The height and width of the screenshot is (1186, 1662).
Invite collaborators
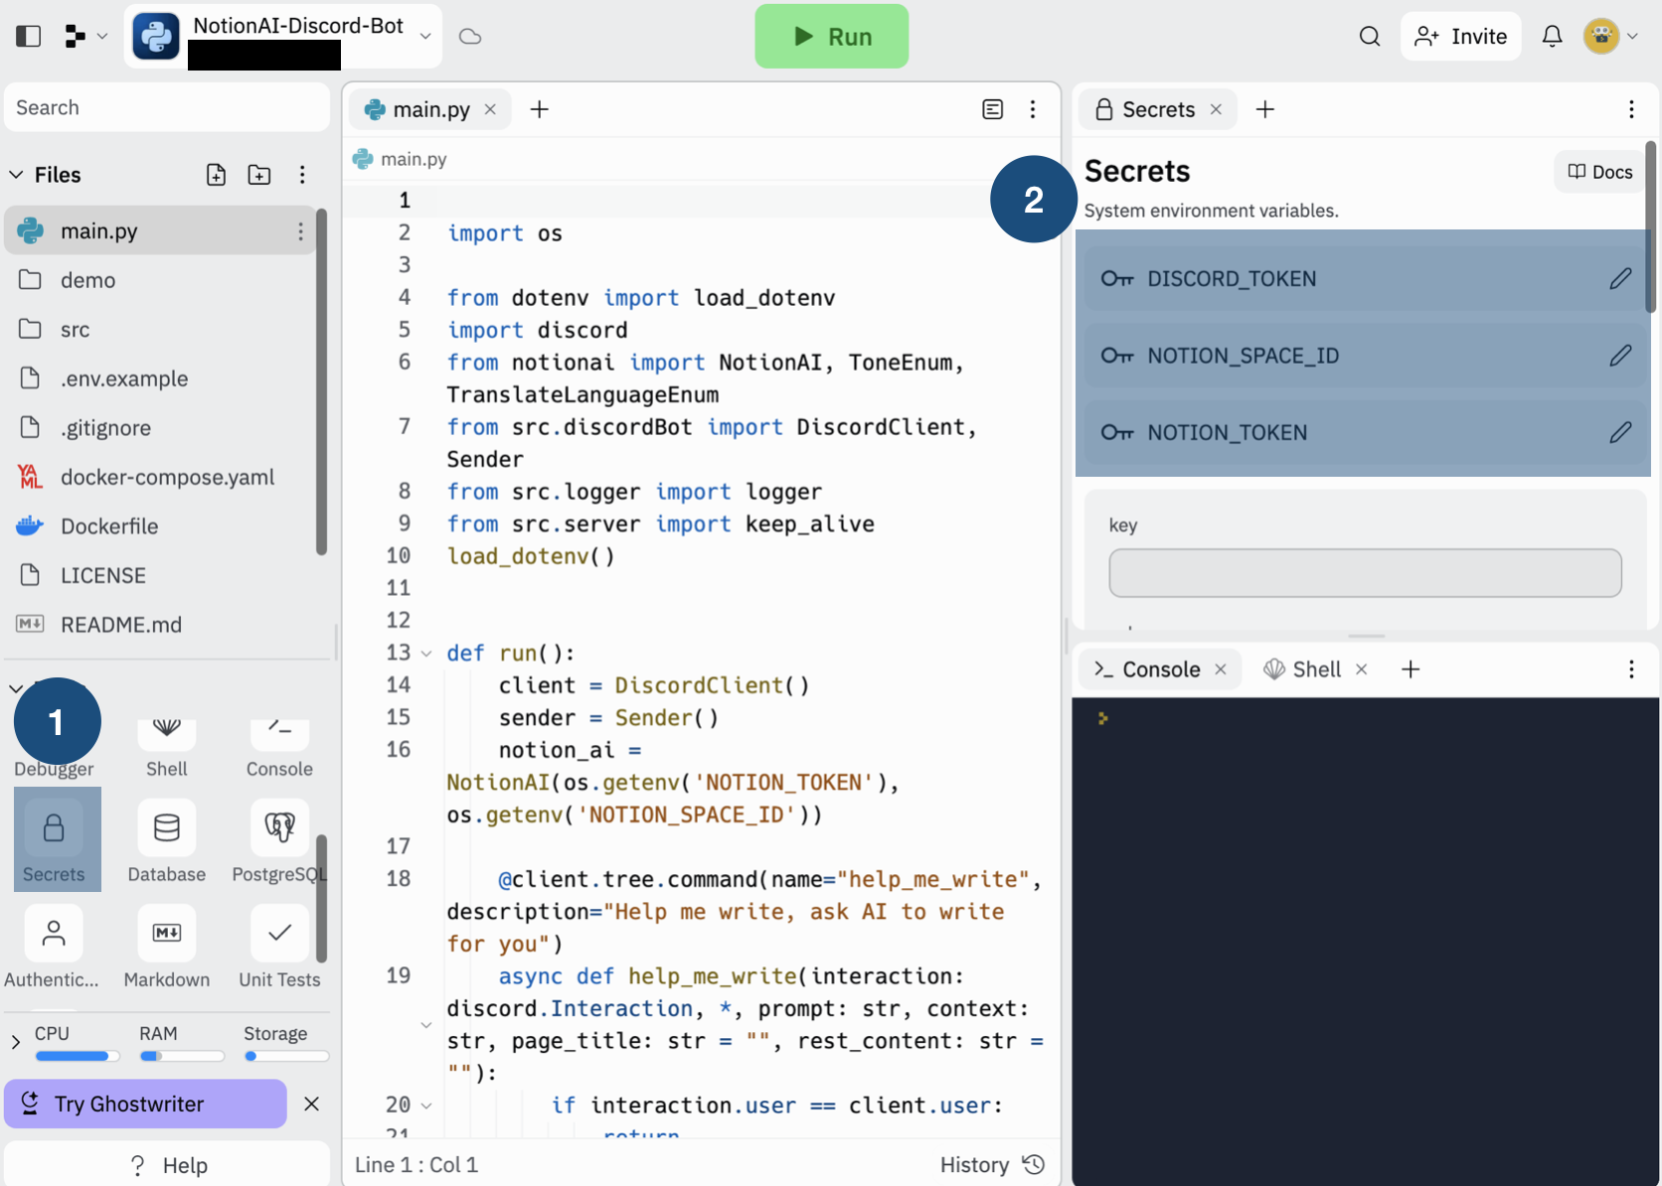tap(1460, 37)
